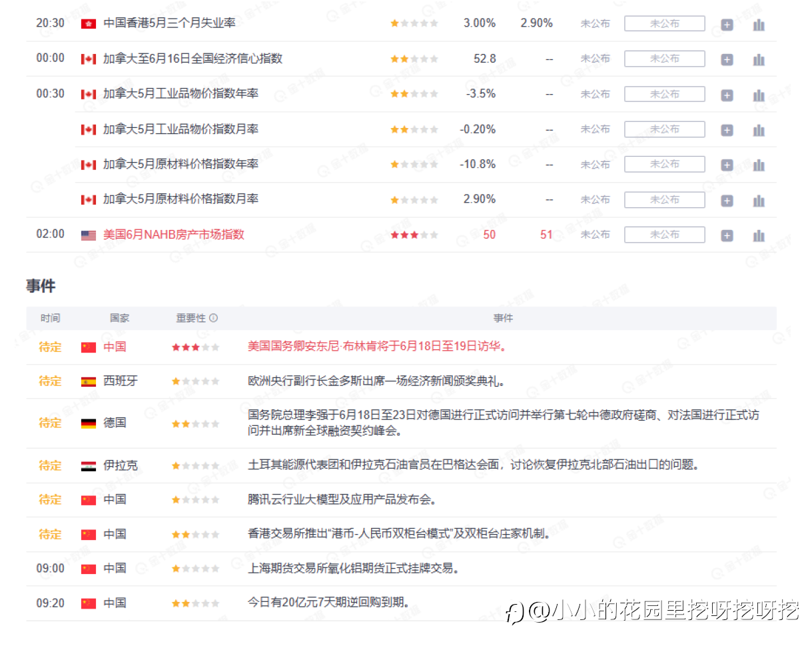Click 重要性 column header
808x648 pixels.
(191, 318)
